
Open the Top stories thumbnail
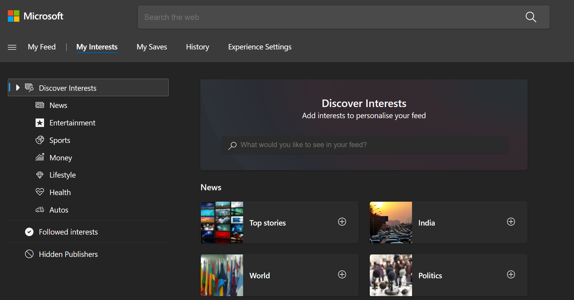click(x=222, y=223)
